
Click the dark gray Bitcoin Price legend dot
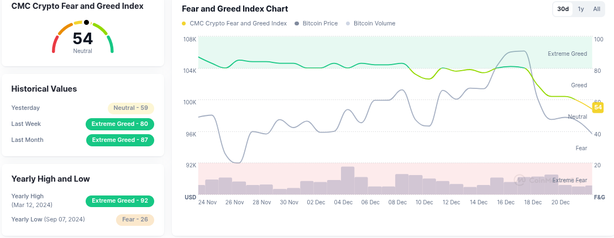click(x=297, y=24)
